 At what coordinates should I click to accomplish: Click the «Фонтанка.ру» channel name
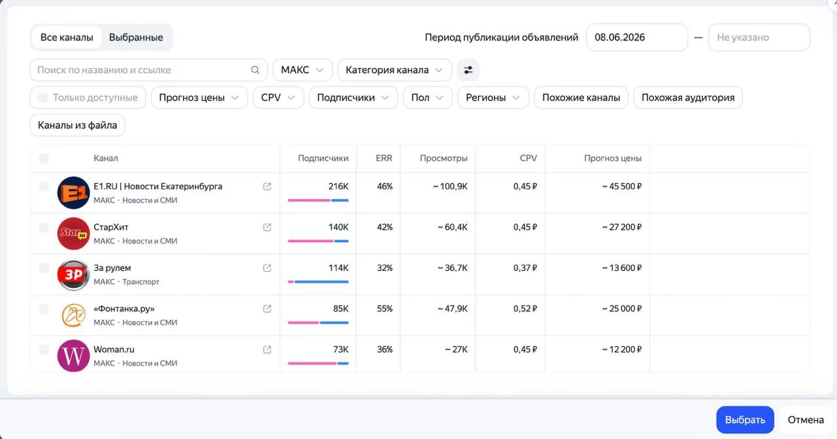pyautogui.click(x=124, y=309)
